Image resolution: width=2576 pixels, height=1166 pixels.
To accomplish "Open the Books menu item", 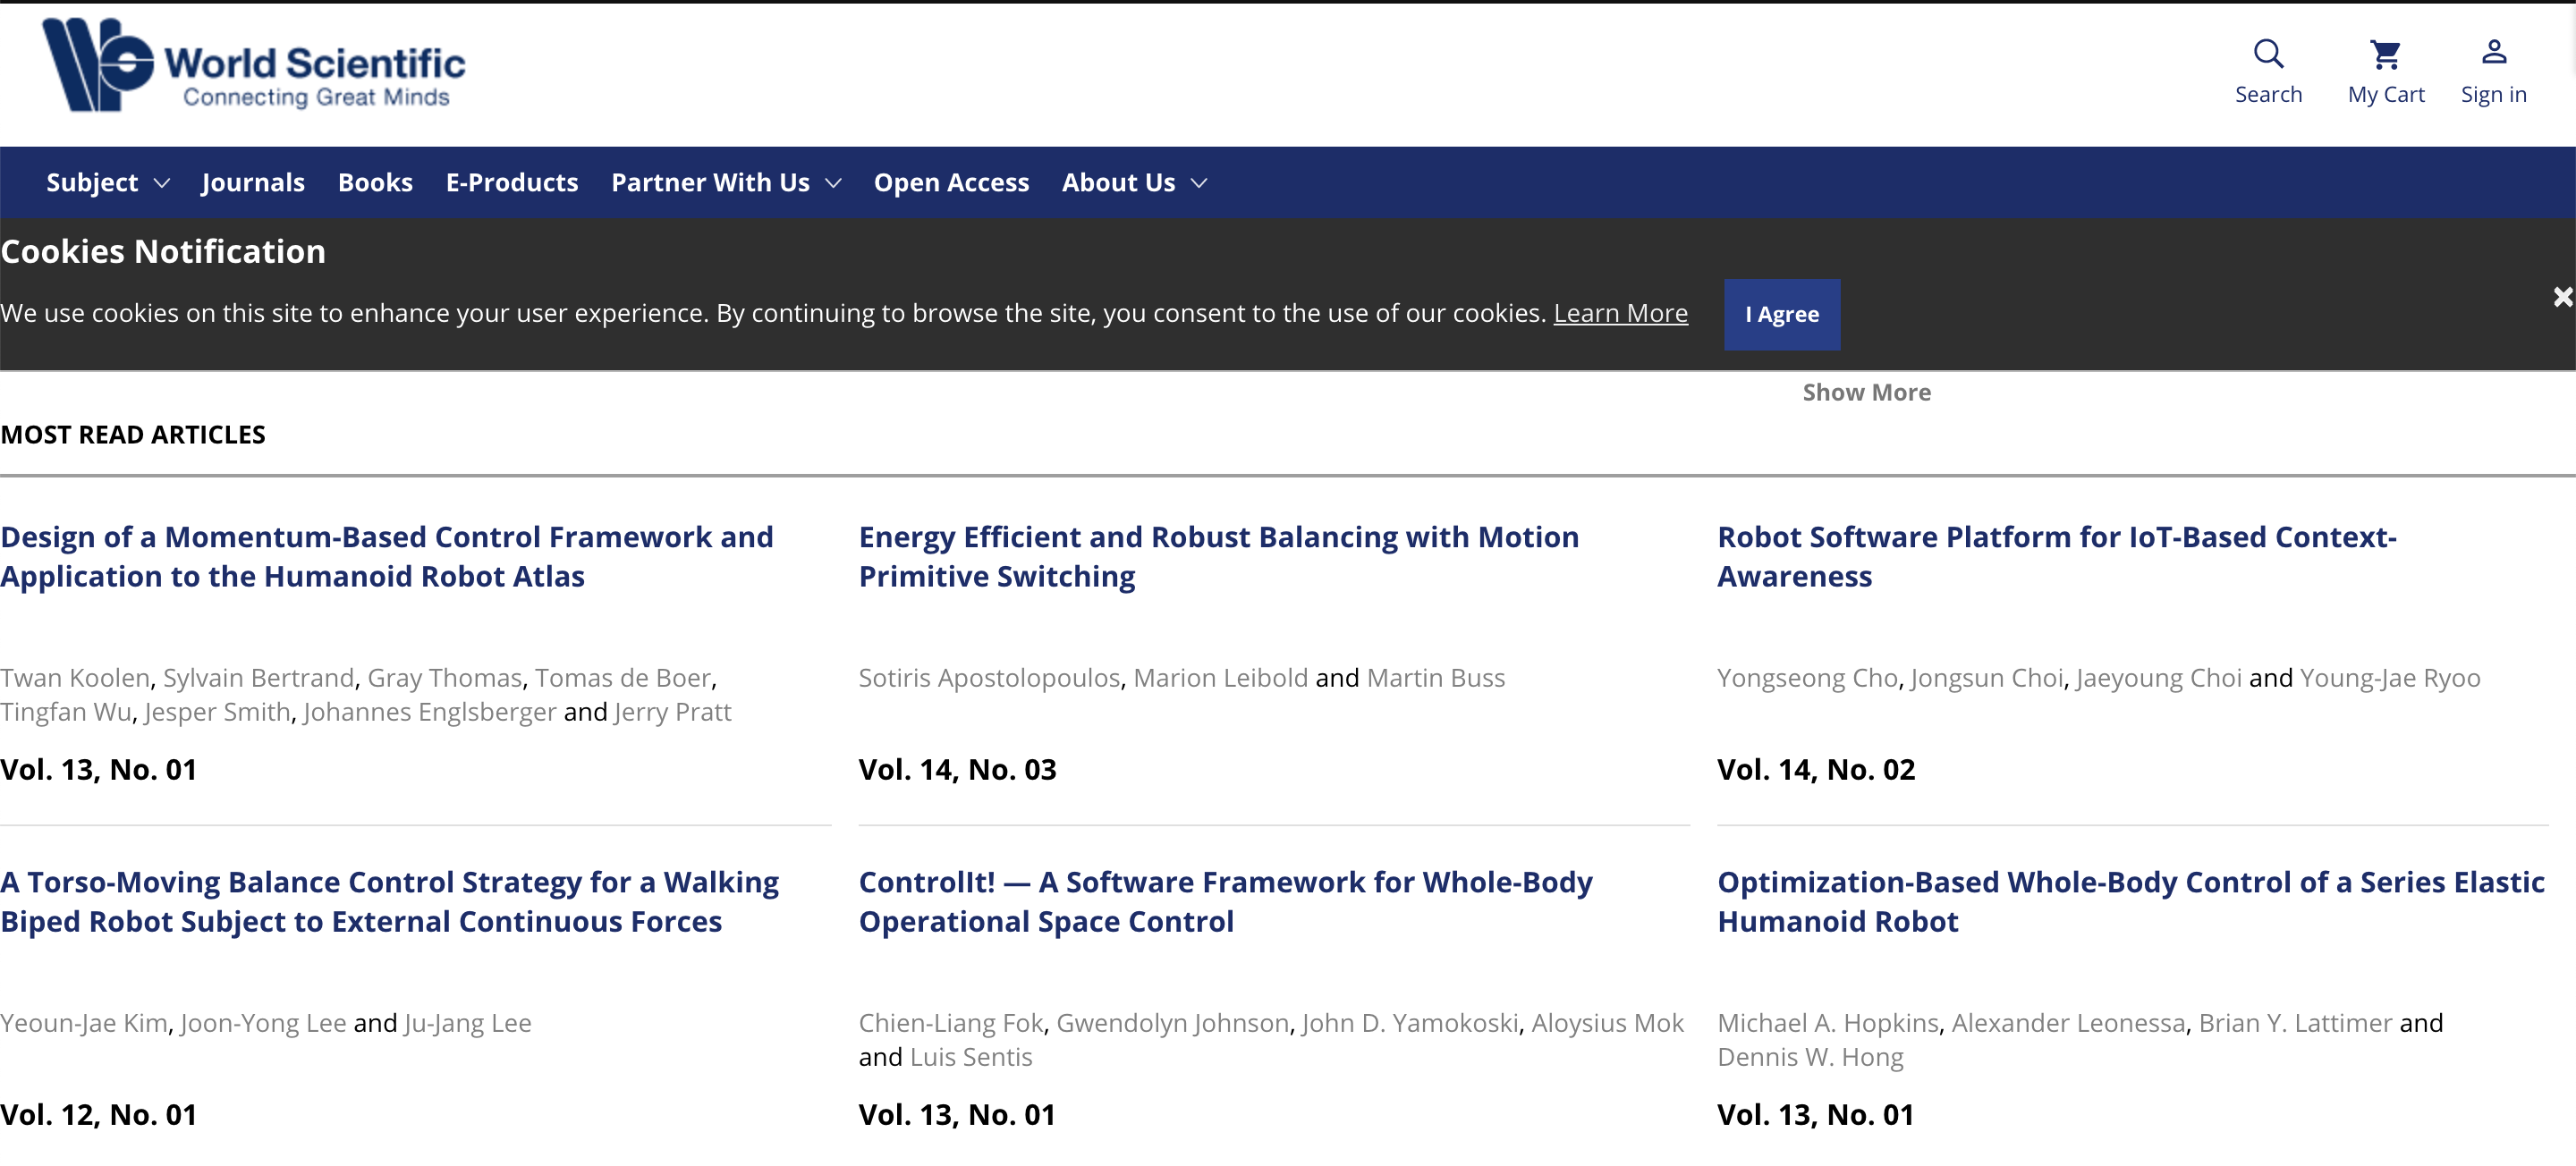I will click(x=375, y=183).
